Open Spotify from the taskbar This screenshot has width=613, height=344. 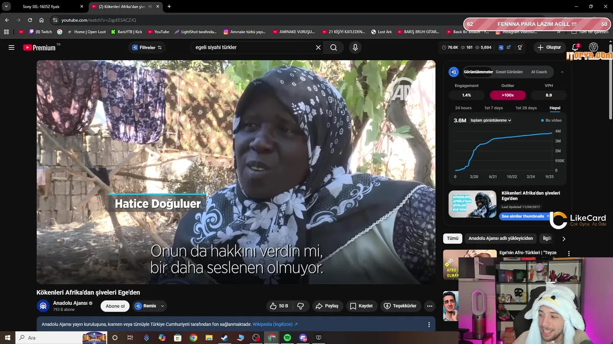click(287, 338)
